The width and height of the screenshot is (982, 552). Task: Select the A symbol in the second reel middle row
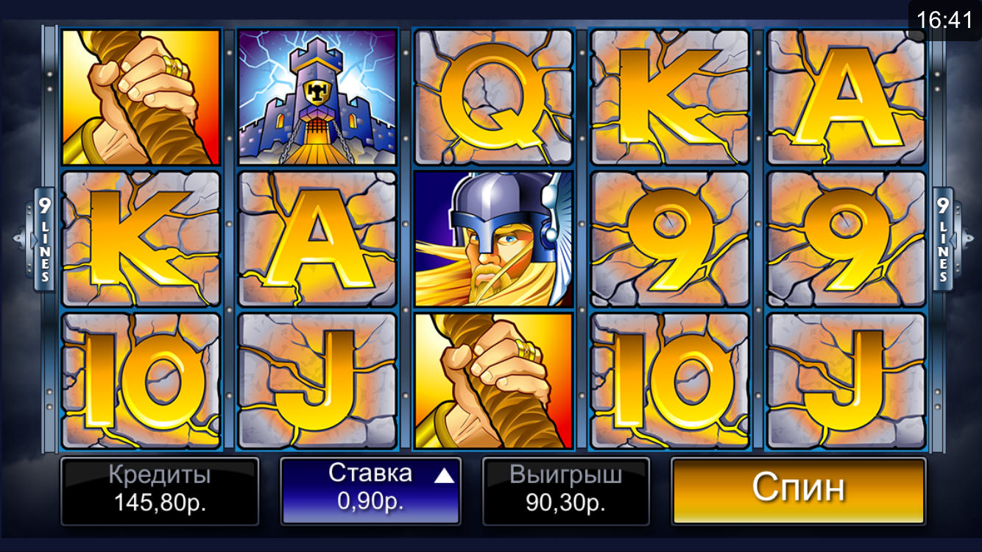317,239
